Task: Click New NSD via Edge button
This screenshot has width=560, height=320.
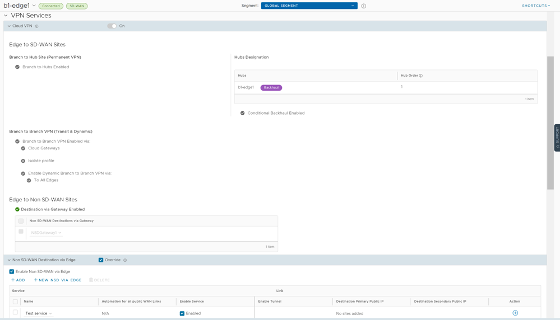Action: 58,280
